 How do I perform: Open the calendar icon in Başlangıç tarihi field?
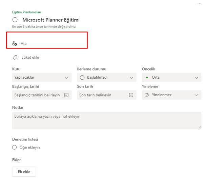(x=66, y=95)
